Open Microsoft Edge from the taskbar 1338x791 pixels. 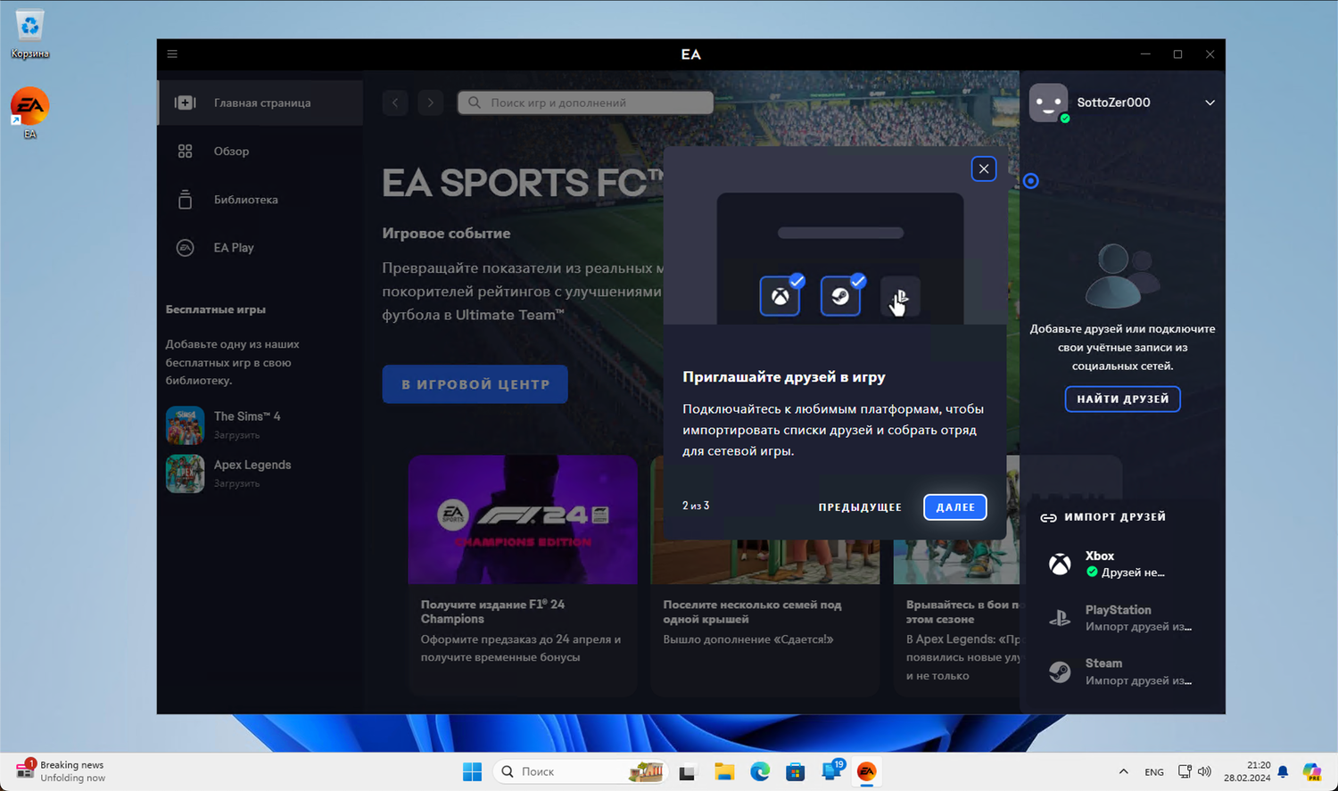(760, 771)
